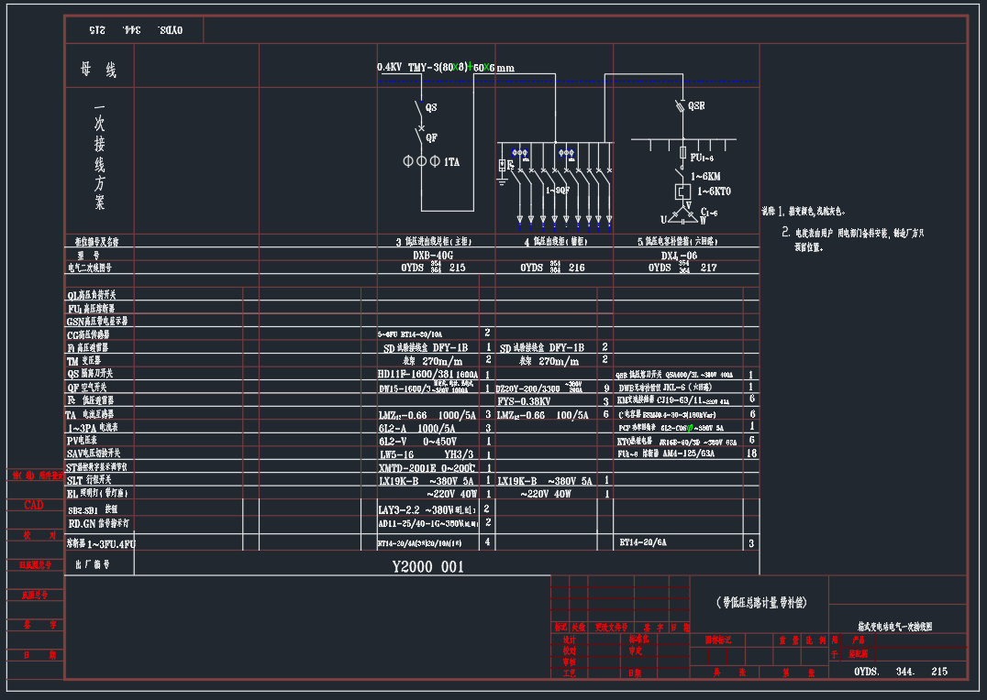Screen dimensions: 987x700
Task: Select the red CAD label in left margin
Action: pos(33,505)
